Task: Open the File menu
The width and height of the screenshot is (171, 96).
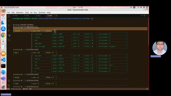Action: tap(9, 13)
